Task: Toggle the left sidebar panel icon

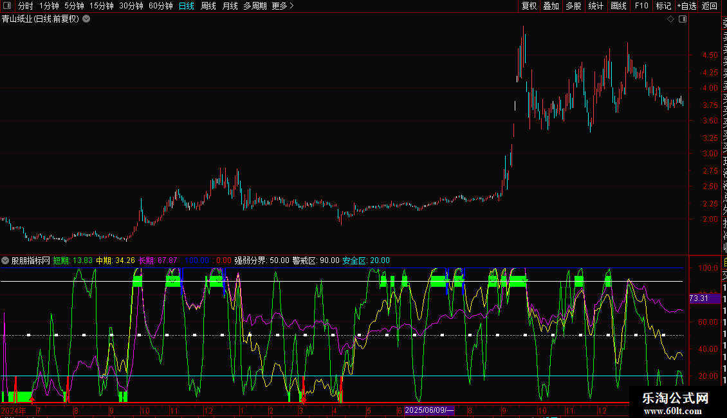Action: pos(8,6)
